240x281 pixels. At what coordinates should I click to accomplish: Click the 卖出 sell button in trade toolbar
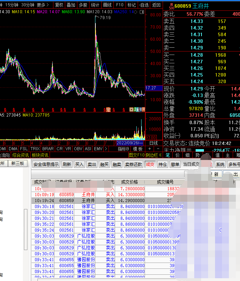click(x=92, y=164)
